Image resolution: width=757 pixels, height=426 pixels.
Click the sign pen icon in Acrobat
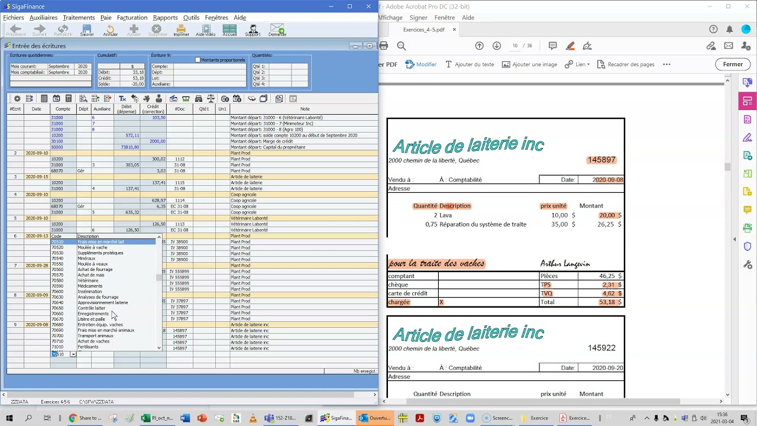[x=587, y=46]
